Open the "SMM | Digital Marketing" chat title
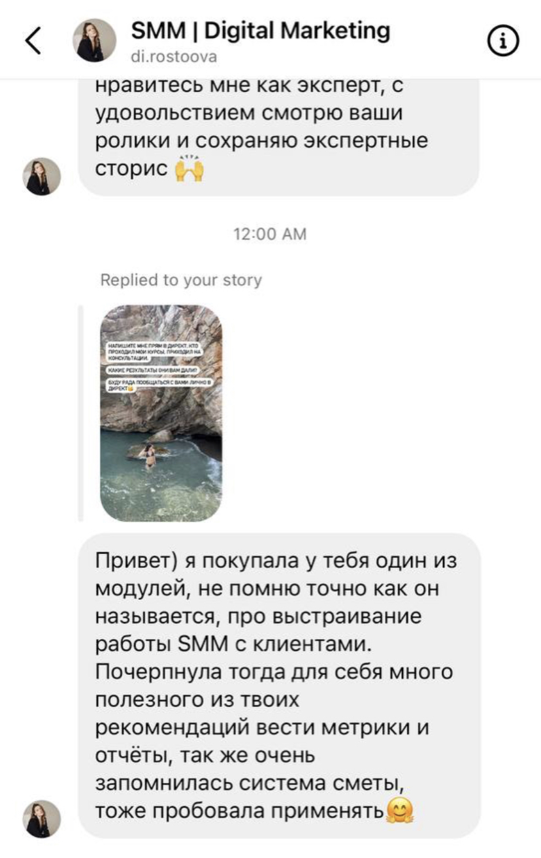This screenshot has height=858, width=541. (261, 30)
